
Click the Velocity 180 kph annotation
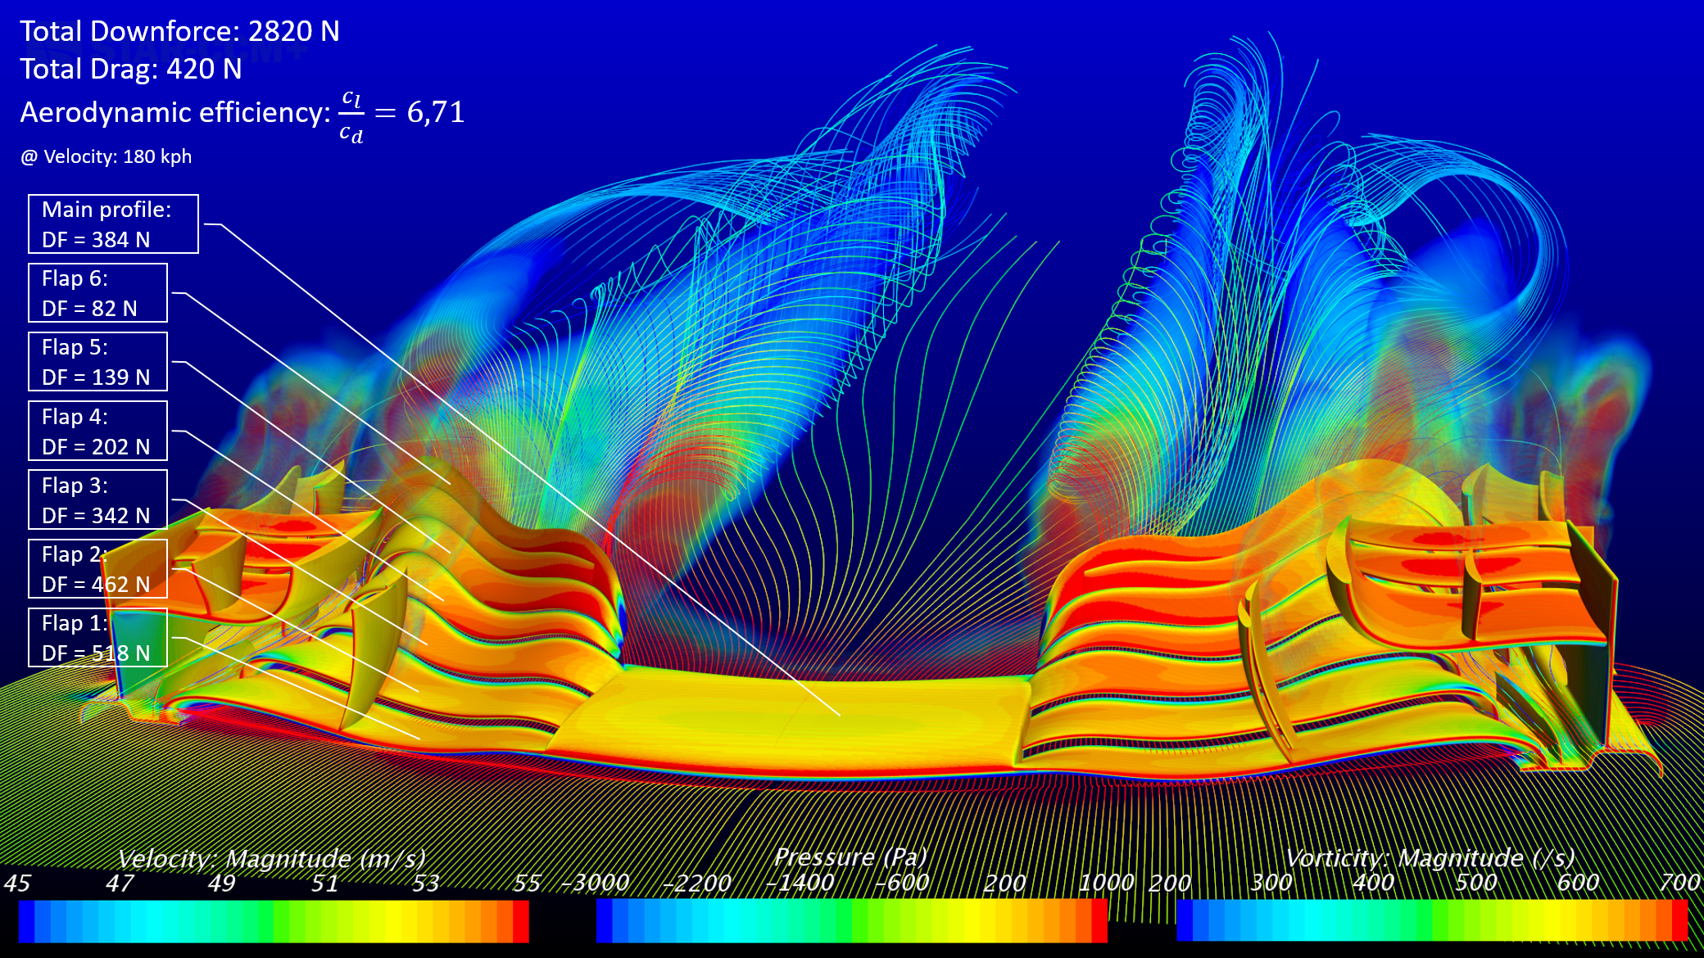106,156
